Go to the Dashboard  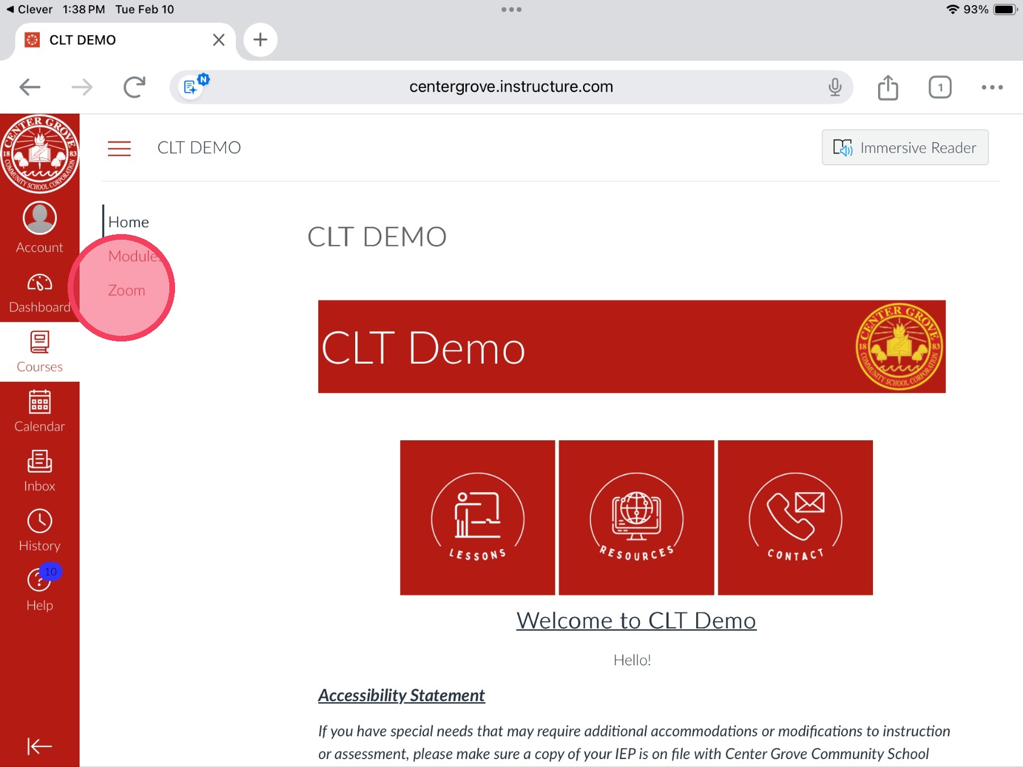point(40,293)
